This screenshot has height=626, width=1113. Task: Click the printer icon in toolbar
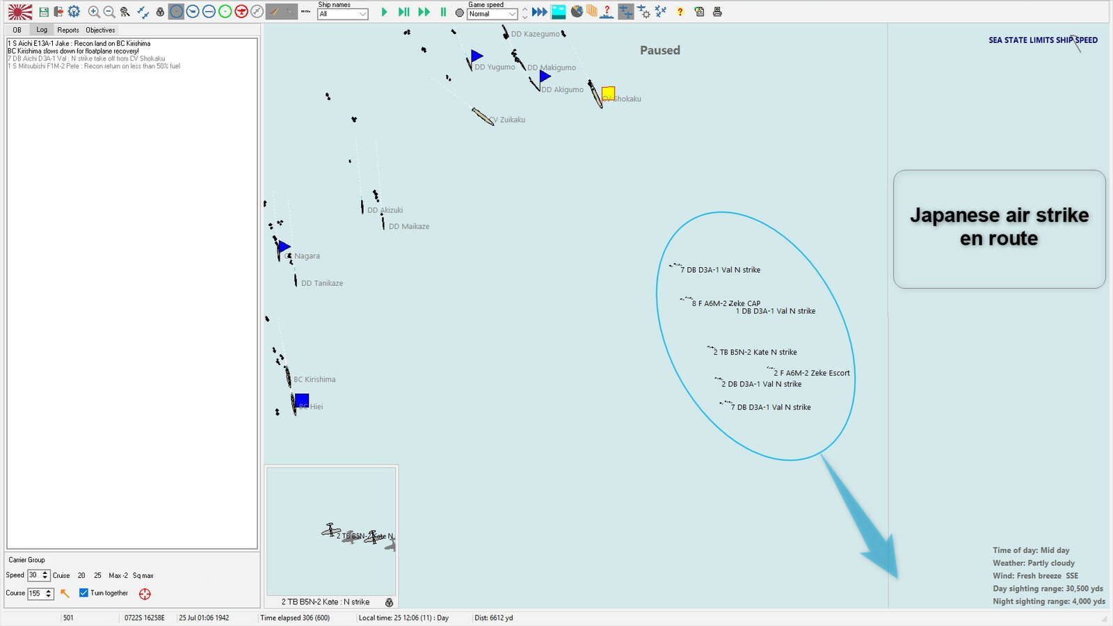[x=717, y=12]
